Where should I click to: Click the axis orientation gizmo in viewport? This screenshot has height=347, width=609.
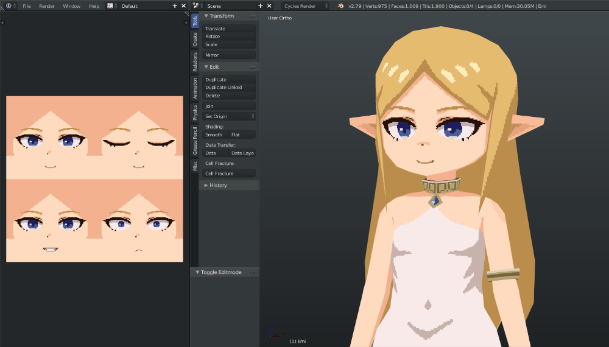coord(276,331)
